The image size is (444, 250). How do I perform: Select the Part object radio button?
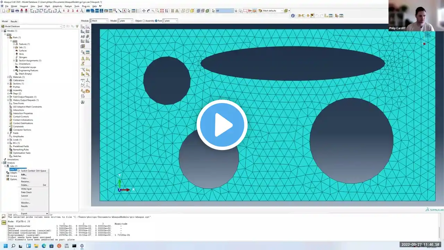click(x=156, y=21)
